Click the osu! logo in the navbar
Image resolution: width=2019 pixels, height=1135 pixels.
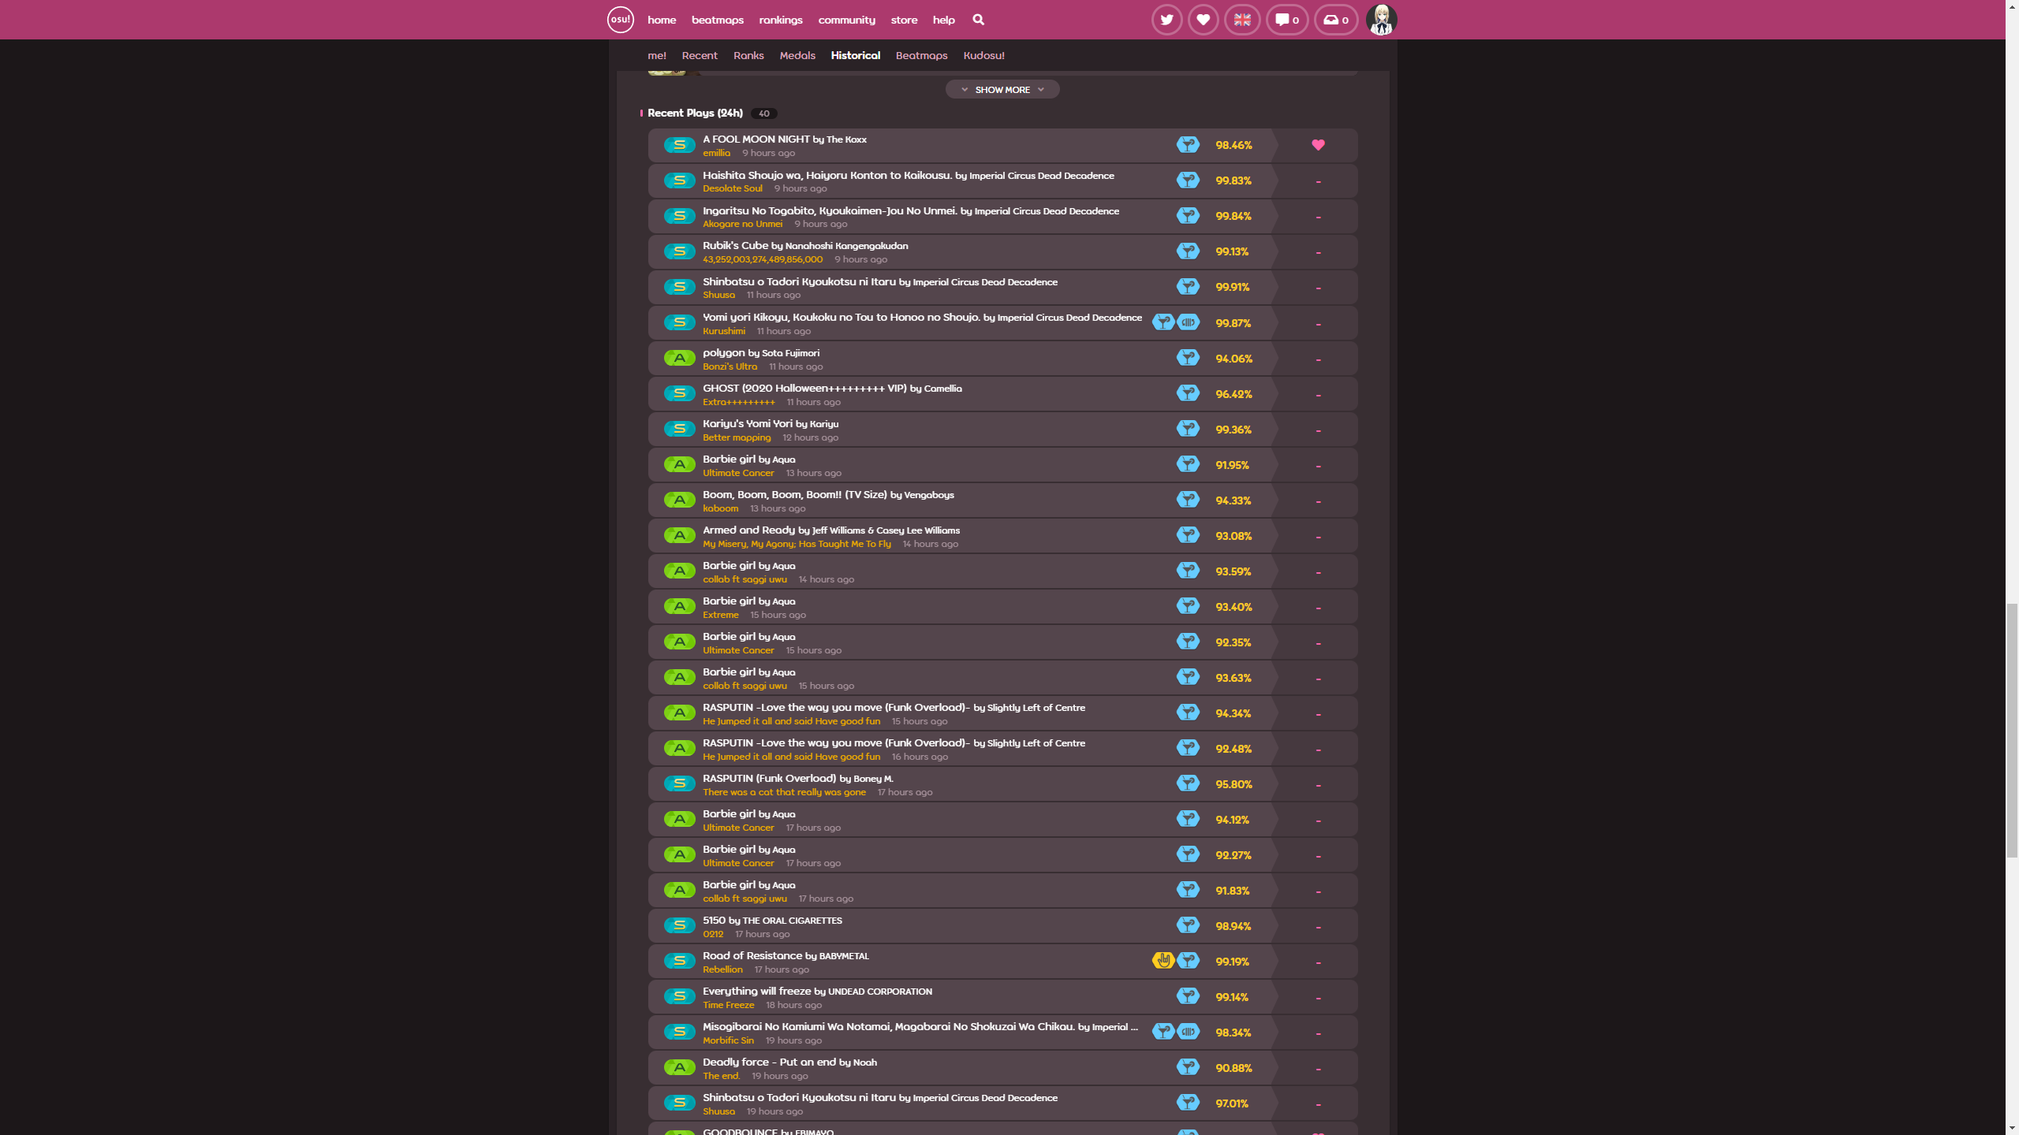620,20
